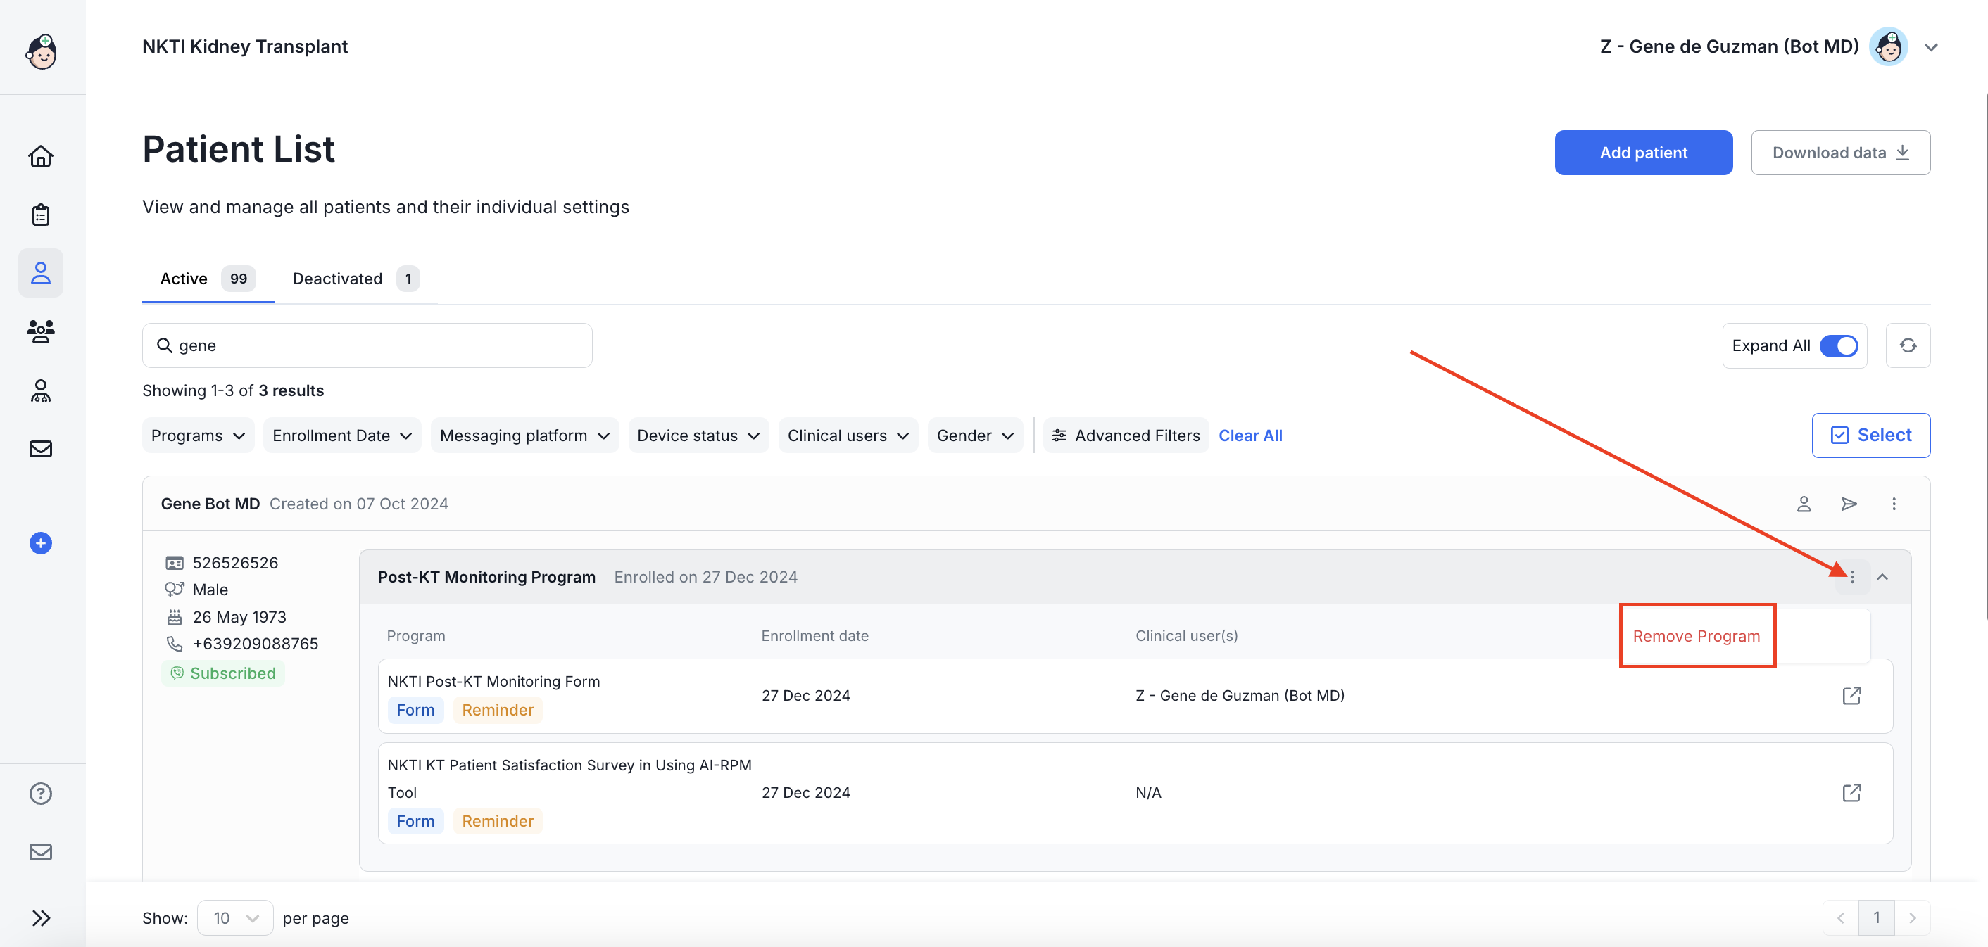Open the Messaging platform filter dropdown
The image size is (1988, 947).
[x=524, y=436]
